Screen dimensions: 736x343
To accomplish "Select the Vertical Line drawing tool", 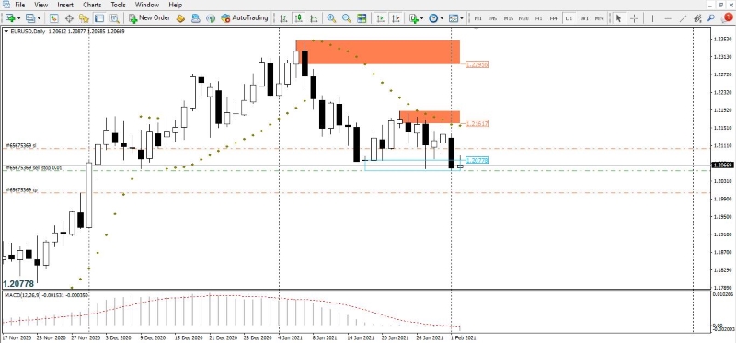I will click(652, 18).
